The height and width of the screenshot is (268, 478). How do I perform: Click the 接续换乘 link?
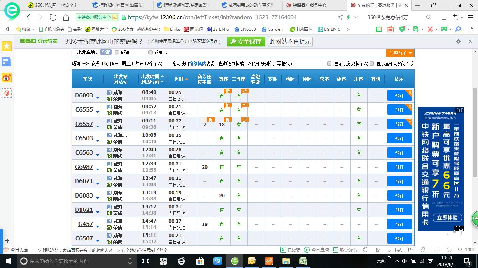[x=197, y=64]
